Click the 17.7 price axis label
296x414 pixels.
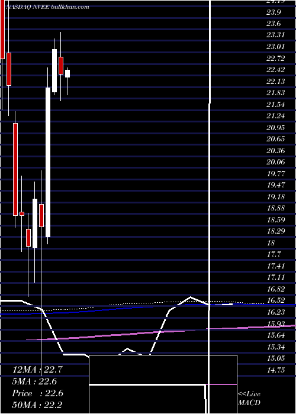(x=274, y=254)
